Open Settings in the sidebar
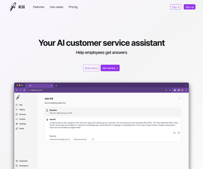The image size is (203, 169). (x=21, y=124)
